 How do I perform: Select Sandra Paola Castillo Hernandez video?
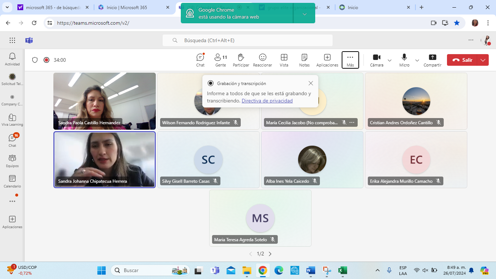point(105,101)
